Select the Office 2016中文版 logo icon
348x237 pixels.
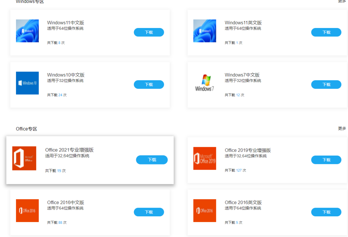[27, 211]
